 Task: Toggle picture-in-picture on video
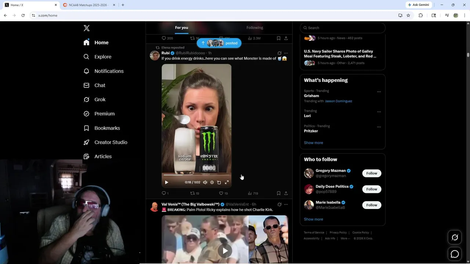(x=219, y=182)
